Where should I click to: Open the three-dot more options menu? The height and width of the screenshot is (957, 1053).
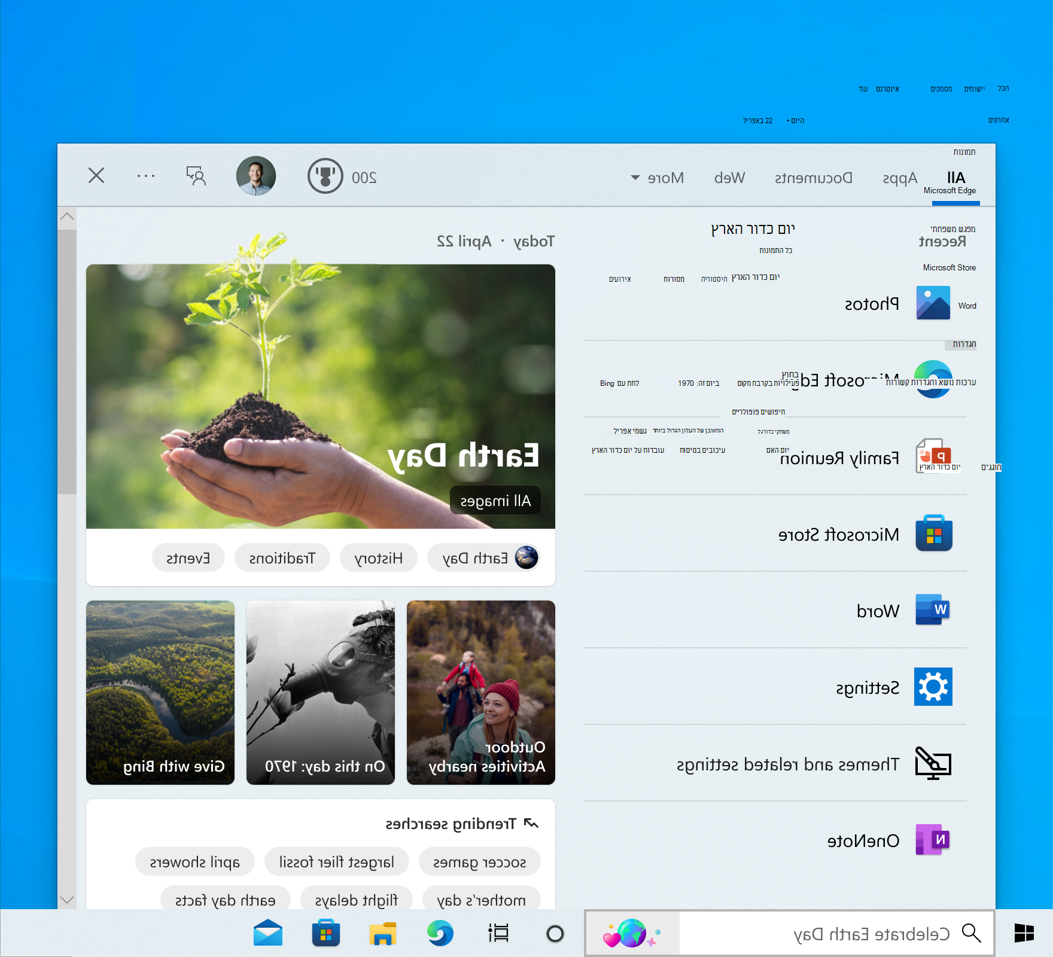tap(146, 176)
